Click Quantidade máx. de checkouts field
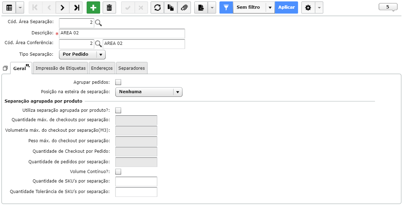Viewport: 403px width, 206px height. (x=136, y=120)
